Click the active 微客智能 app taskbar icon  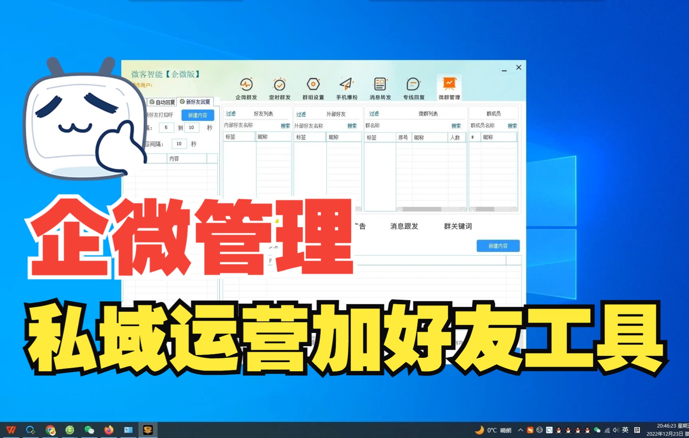pyautogui.click(x=148, y=430)
